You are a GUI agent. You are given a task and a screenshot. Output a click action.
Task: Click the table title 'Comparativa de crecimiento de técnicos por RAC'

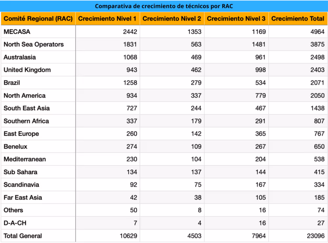click(x=164, y=6)
